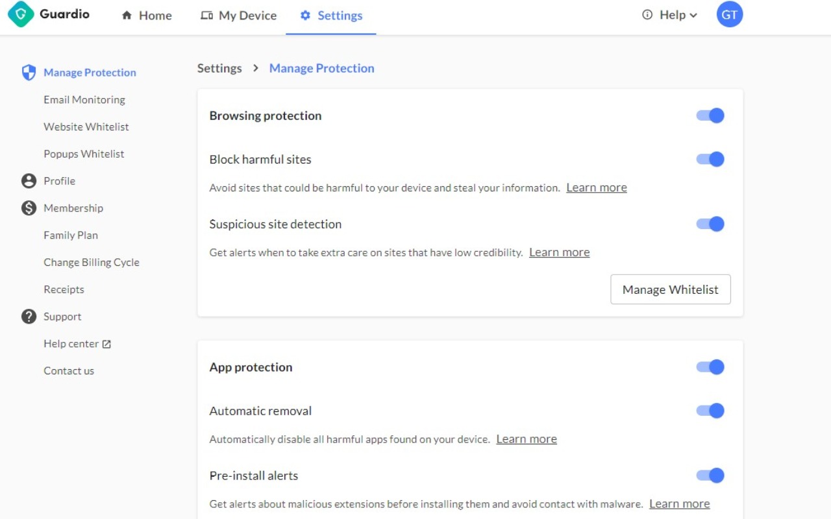Turn off Suspicious site detection
Screen dimensions: 831x519
pos(710,224)
